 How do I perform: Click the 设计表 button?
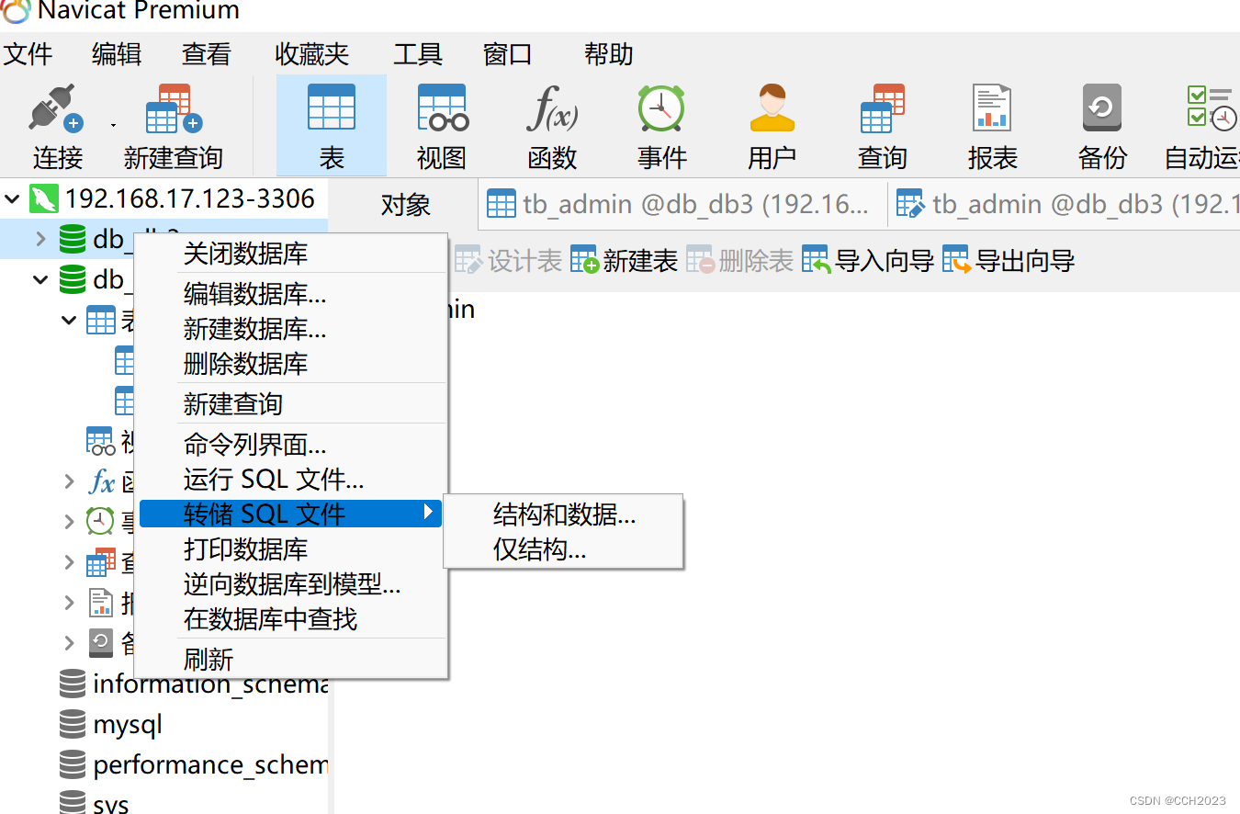[x=508, y=261]
